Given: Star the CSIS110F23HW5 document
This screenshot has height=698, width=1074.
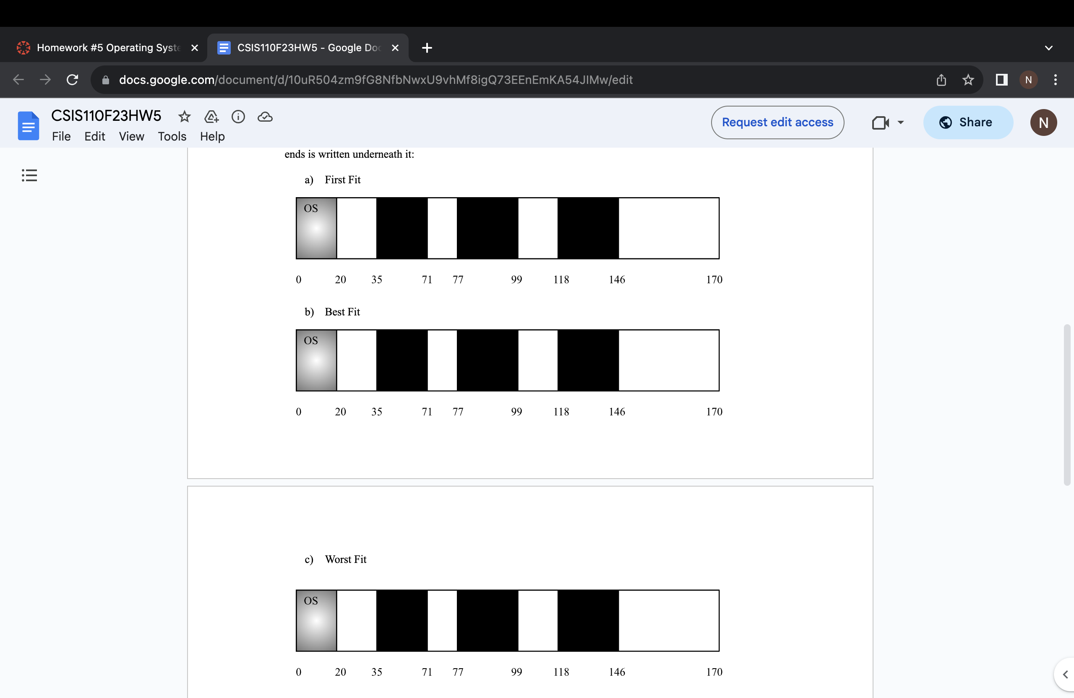Looking at the screenshot, I should coord(184,117).
